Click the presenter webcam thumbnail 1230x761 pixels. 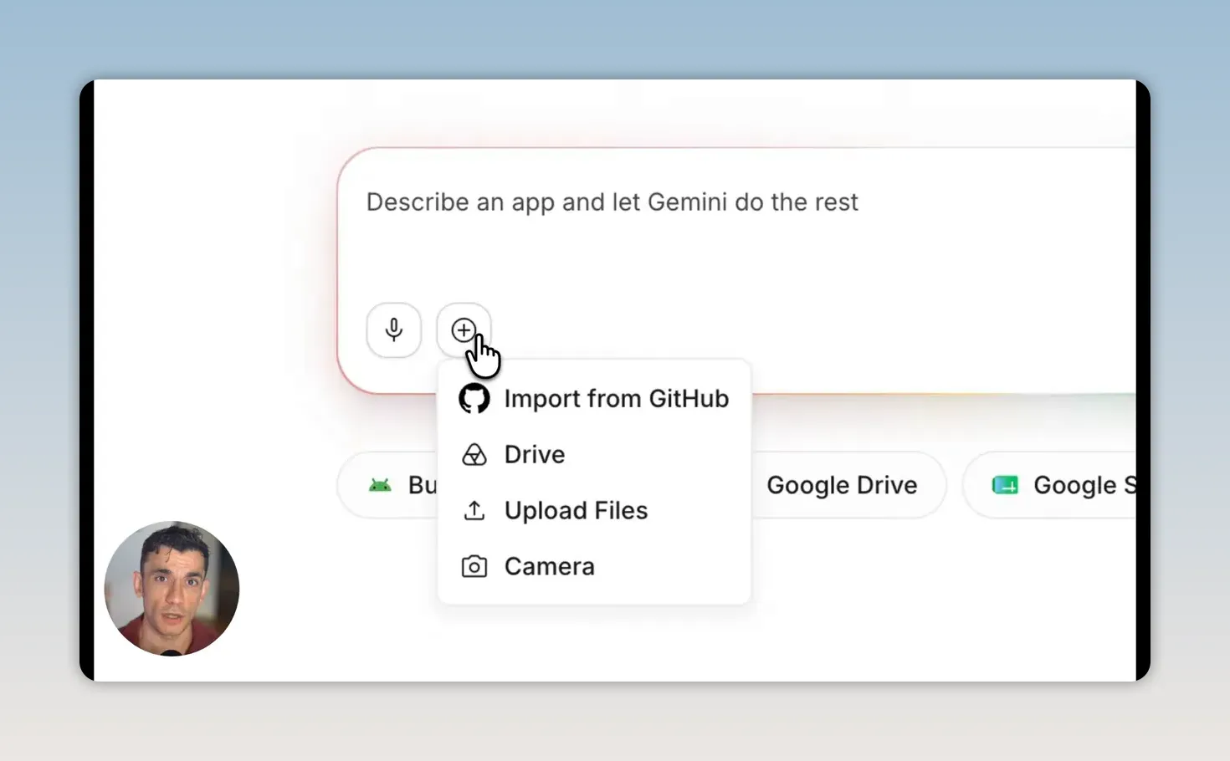point(172,589)
